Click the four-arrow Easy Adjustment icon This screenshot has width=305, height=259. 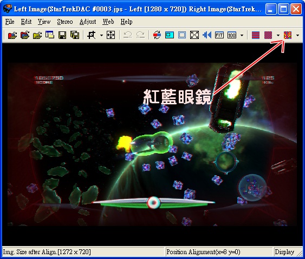tap(111, 35)
